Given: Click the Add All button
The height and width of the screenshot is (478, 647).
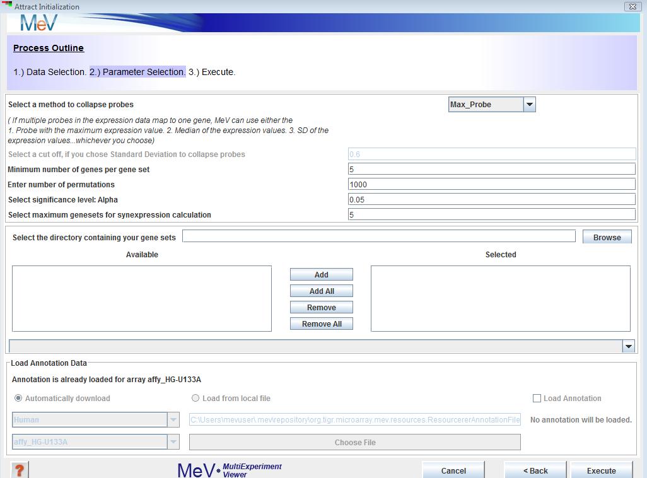Looking at the screenshot, I should 322,291.
